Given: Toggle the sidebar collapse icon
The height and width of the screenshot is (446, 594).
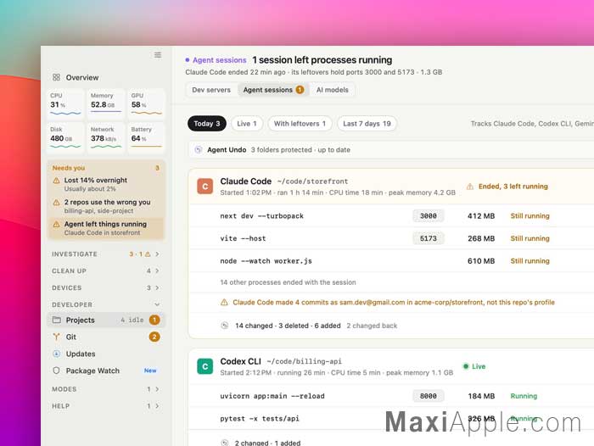Looking at the screenshot, I should click(158, 55).
